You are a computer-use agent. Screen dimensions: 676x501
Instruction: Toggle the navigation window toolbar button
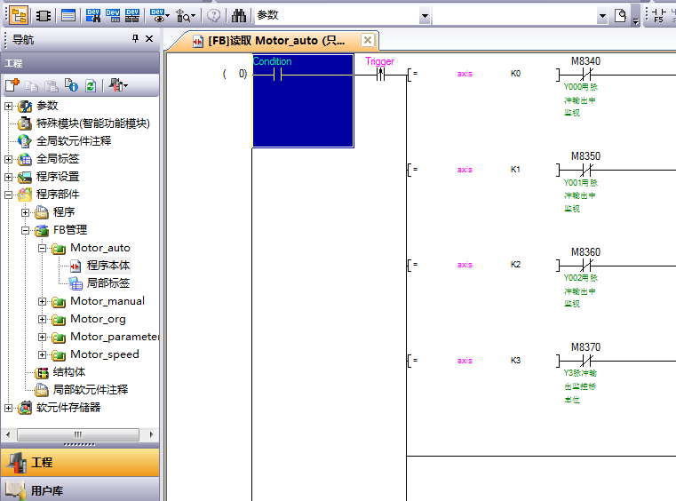(20, 15)
